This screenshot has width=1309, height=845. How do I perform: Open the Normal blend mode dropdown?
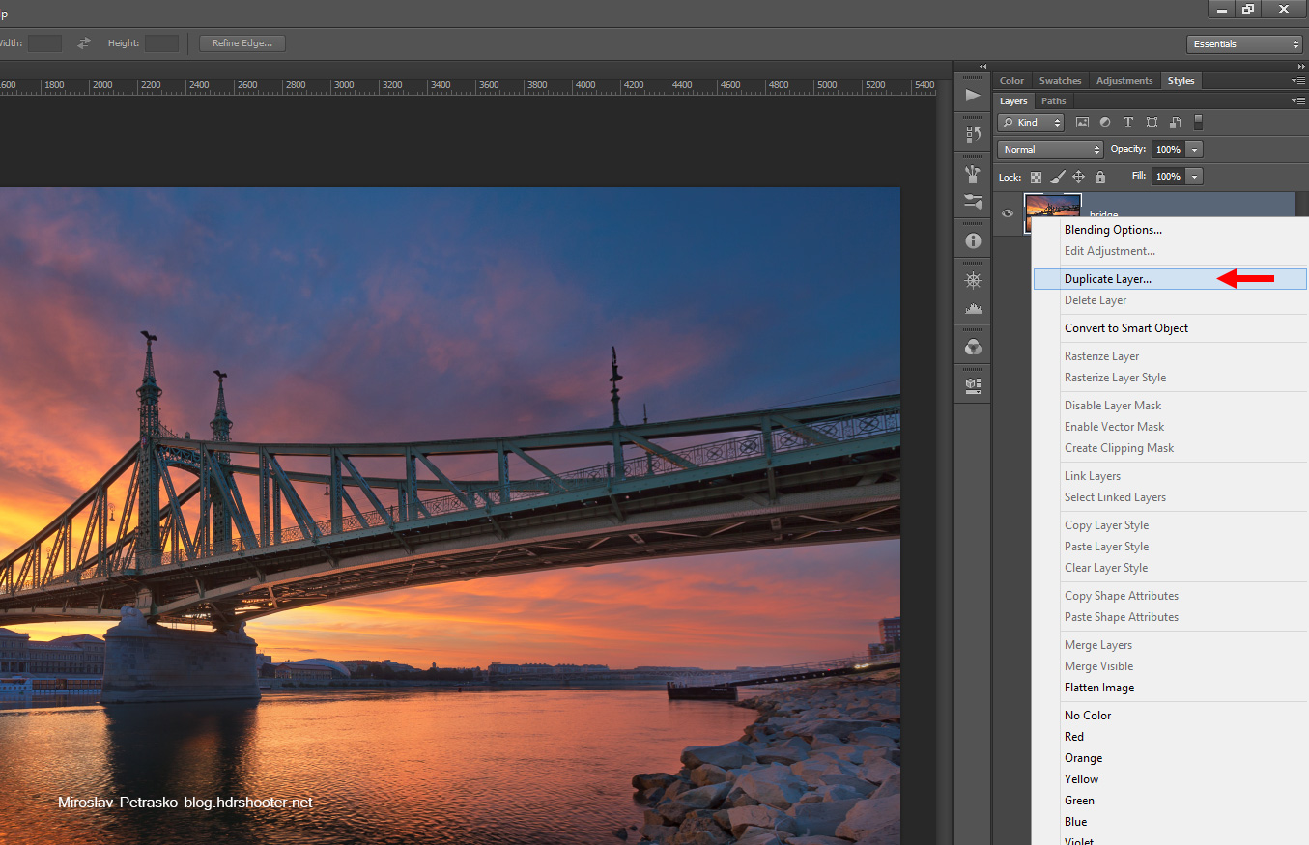(1049, 150)
